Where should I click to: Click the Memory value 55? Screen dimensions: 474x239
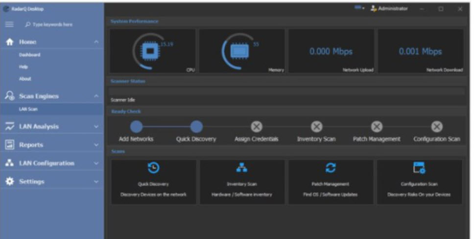[x=256, y=44]
